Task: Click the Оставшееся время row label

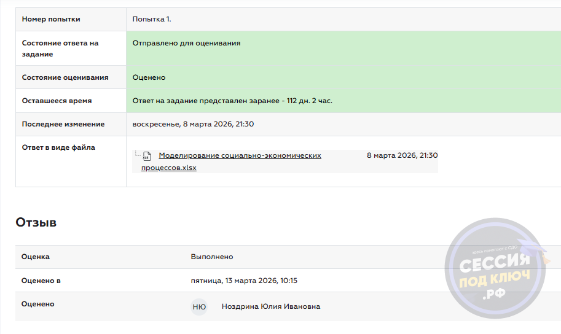Action: 57,101
